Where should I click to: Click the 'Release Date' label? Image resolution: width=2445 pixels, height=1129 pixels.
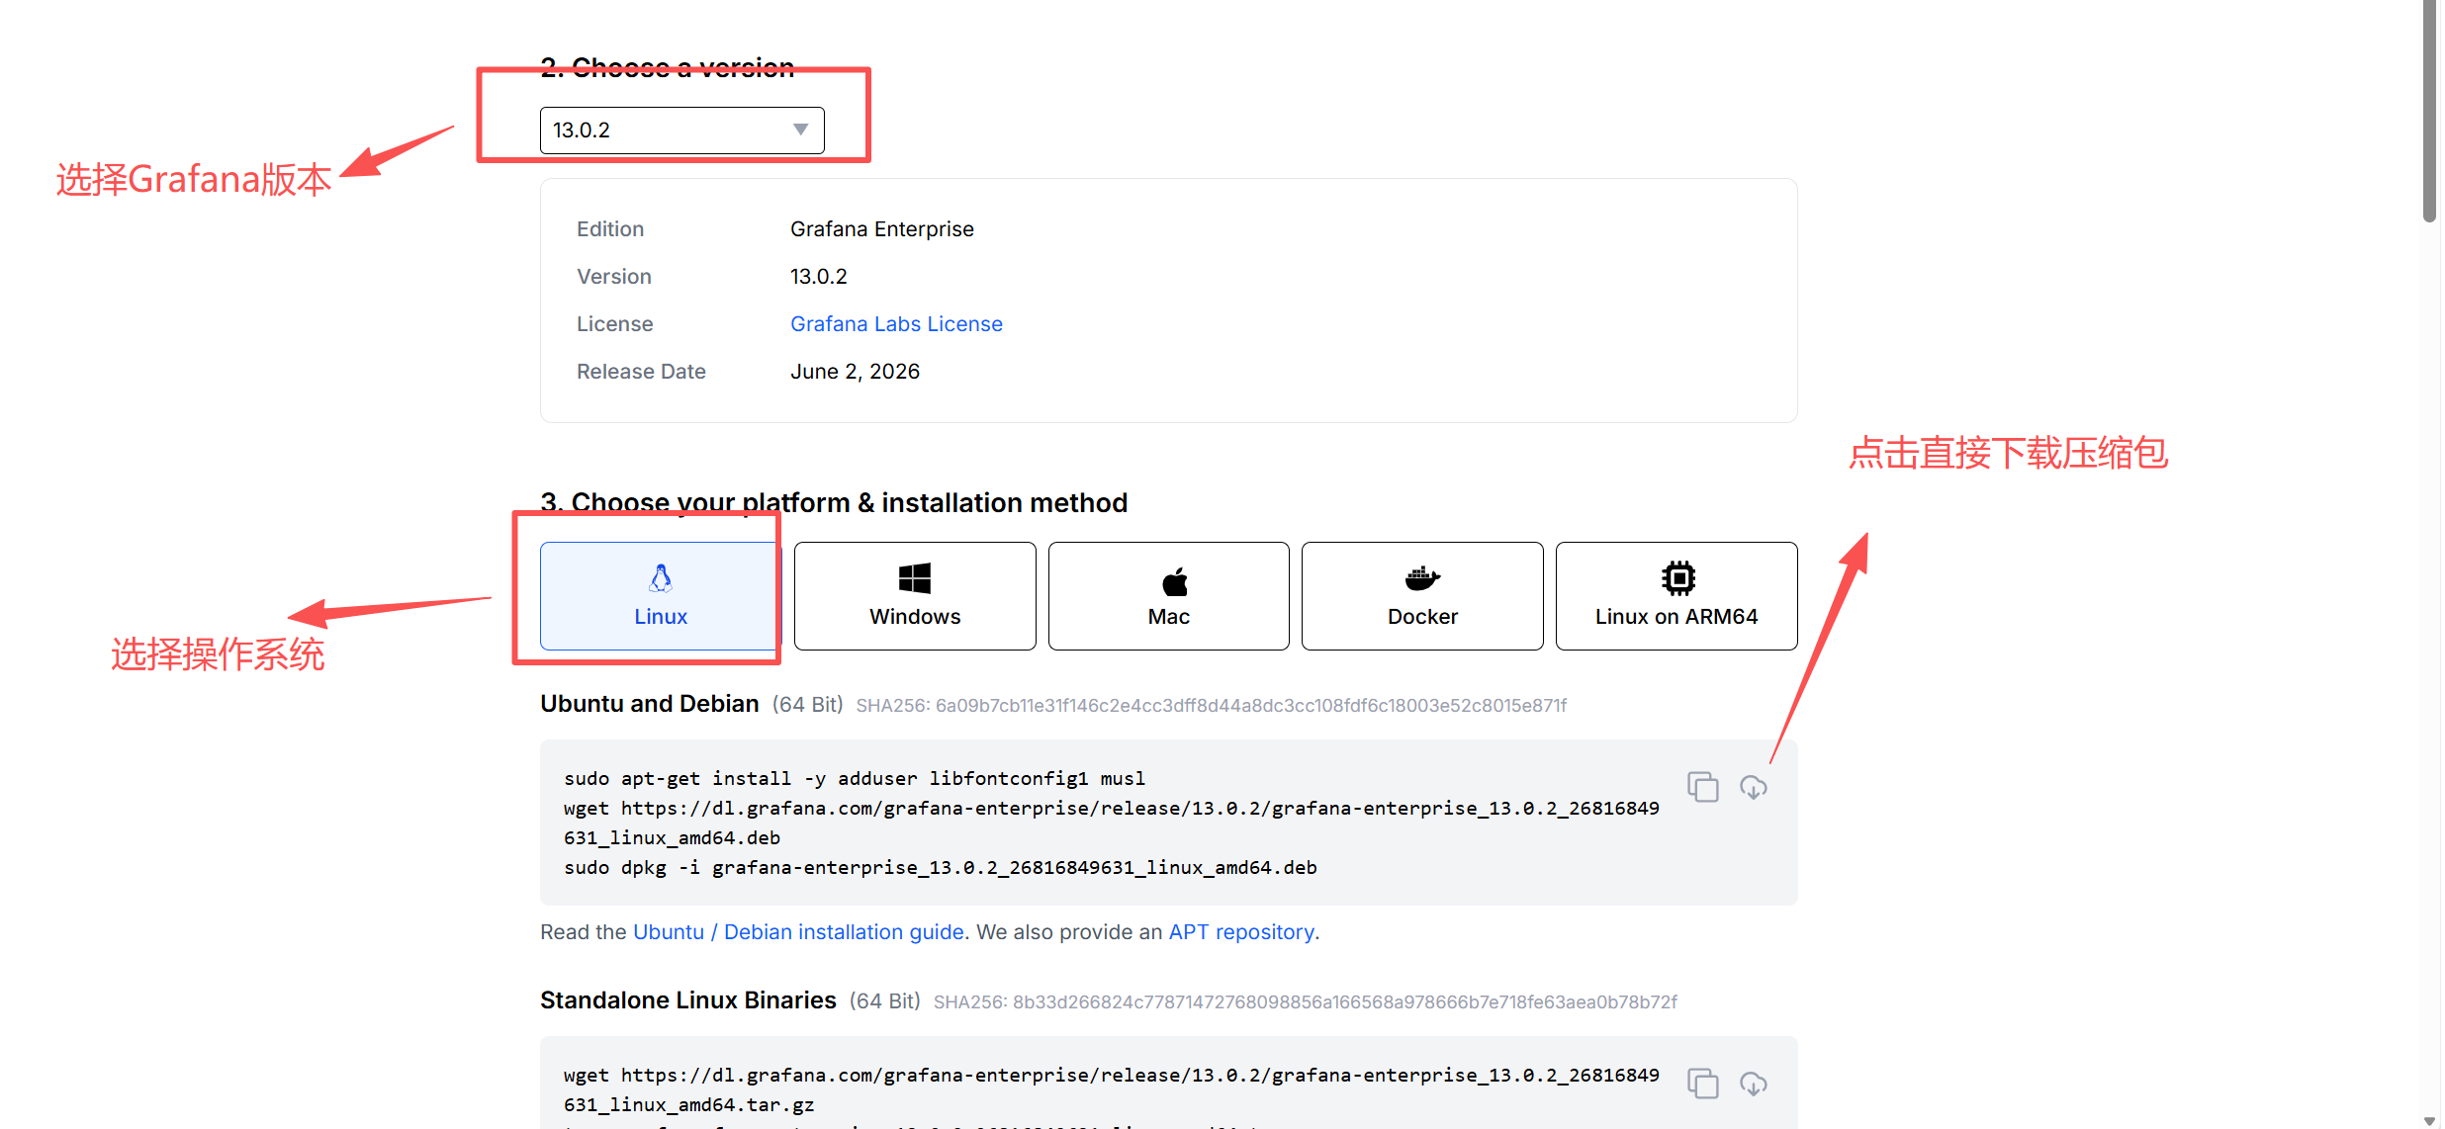point(641,372)
